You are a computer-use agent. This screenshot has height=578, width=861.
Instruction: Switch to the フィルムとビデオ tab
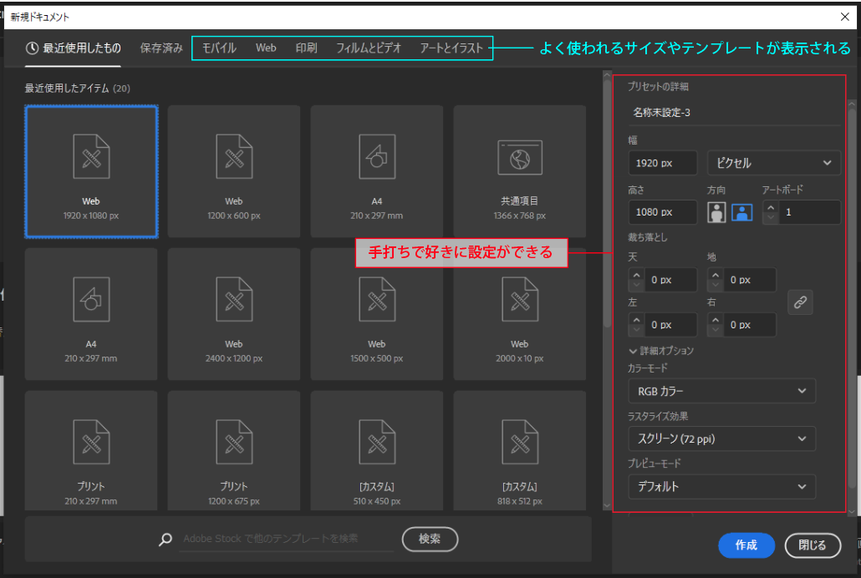pyautogui.click(x=369, y=48)
